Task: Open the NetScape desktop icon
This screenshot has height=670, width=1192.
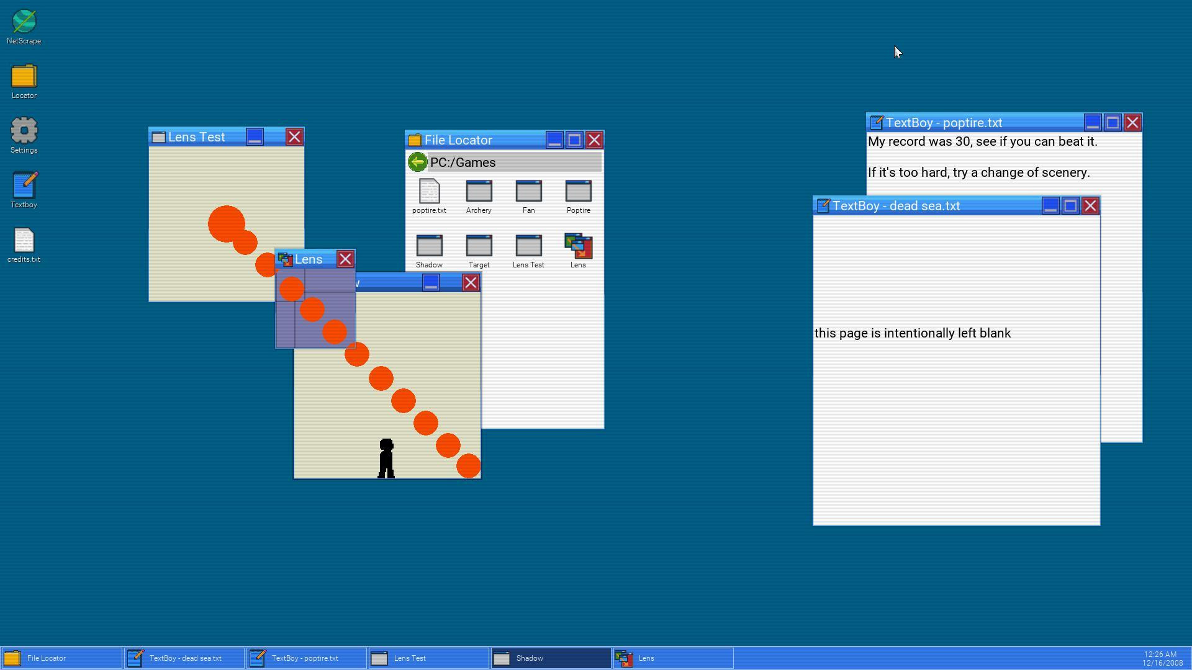Action: (x=24, y=27)
